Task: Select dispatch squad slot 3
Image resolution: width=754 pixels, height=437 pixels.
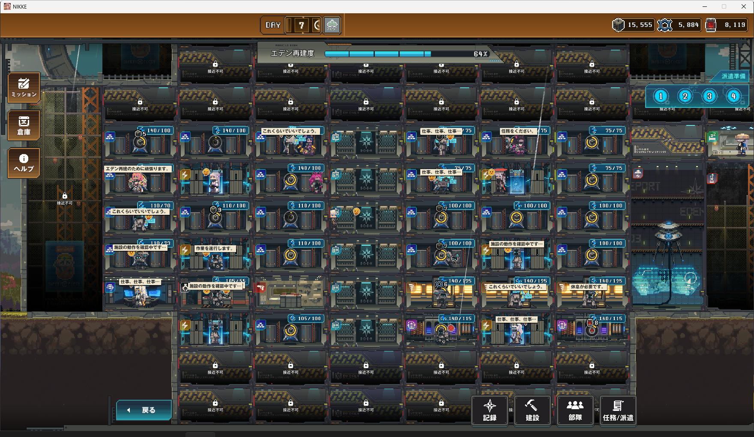Action: pyautogui.click(x=709, y=96)
